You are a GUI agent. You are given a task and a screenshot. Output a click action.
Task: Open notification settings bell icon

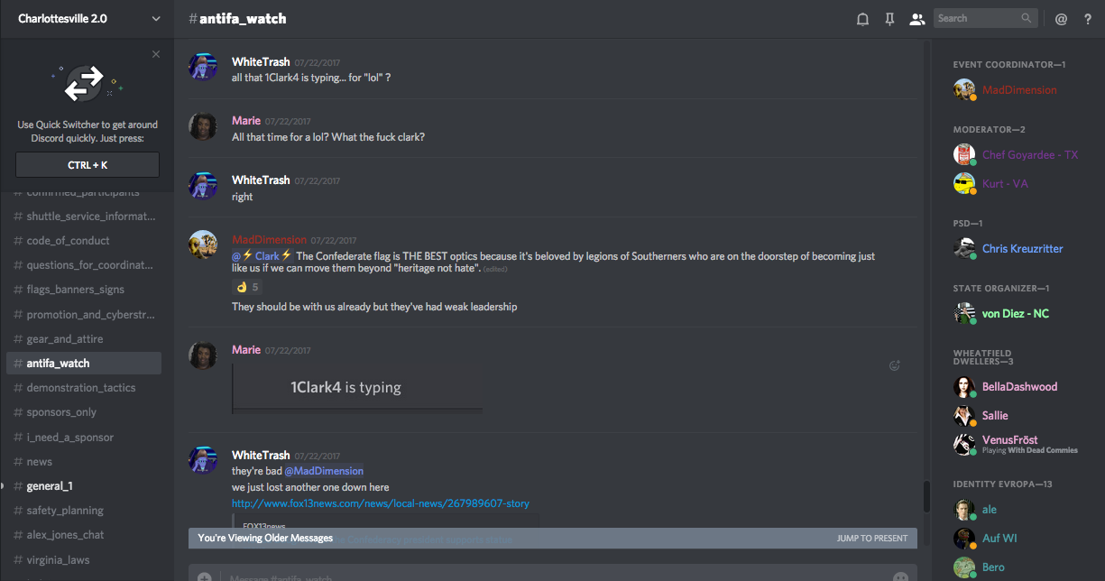862,19
